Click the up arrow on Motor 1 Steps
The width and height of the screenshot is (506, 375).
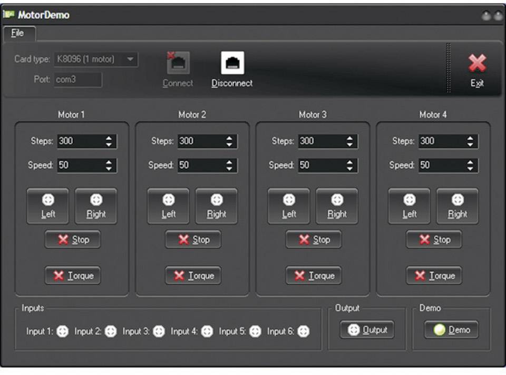tap(109, 138)
